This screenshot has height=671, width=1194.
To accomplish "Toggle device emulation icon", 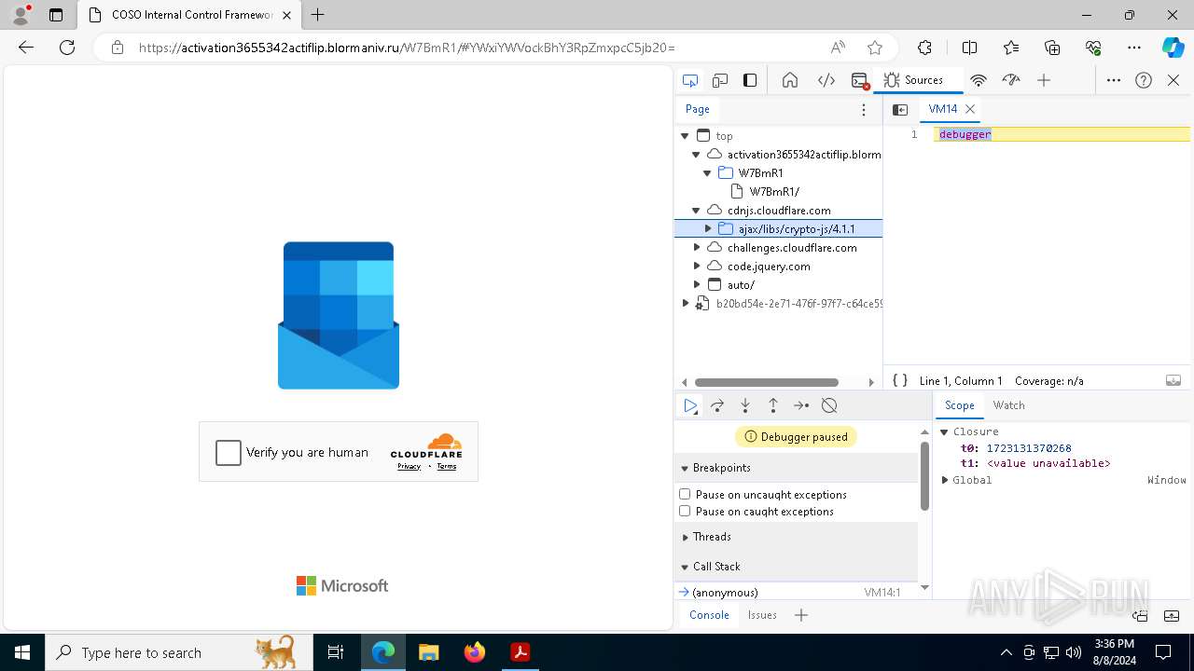I will coord(720,80).
